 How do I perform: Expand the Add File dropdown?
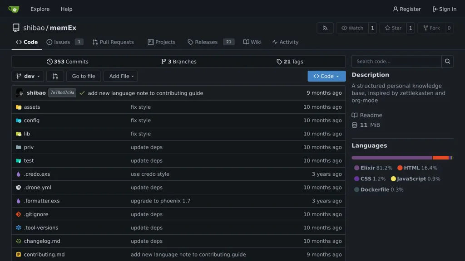(120, 76)
